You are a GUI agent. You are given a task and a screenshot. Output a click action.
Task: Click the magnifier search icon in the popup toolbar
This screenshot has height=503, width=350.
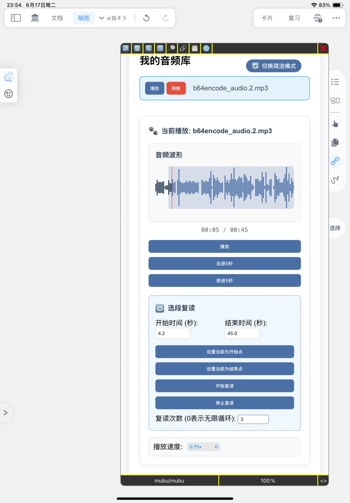coord(172,48)
